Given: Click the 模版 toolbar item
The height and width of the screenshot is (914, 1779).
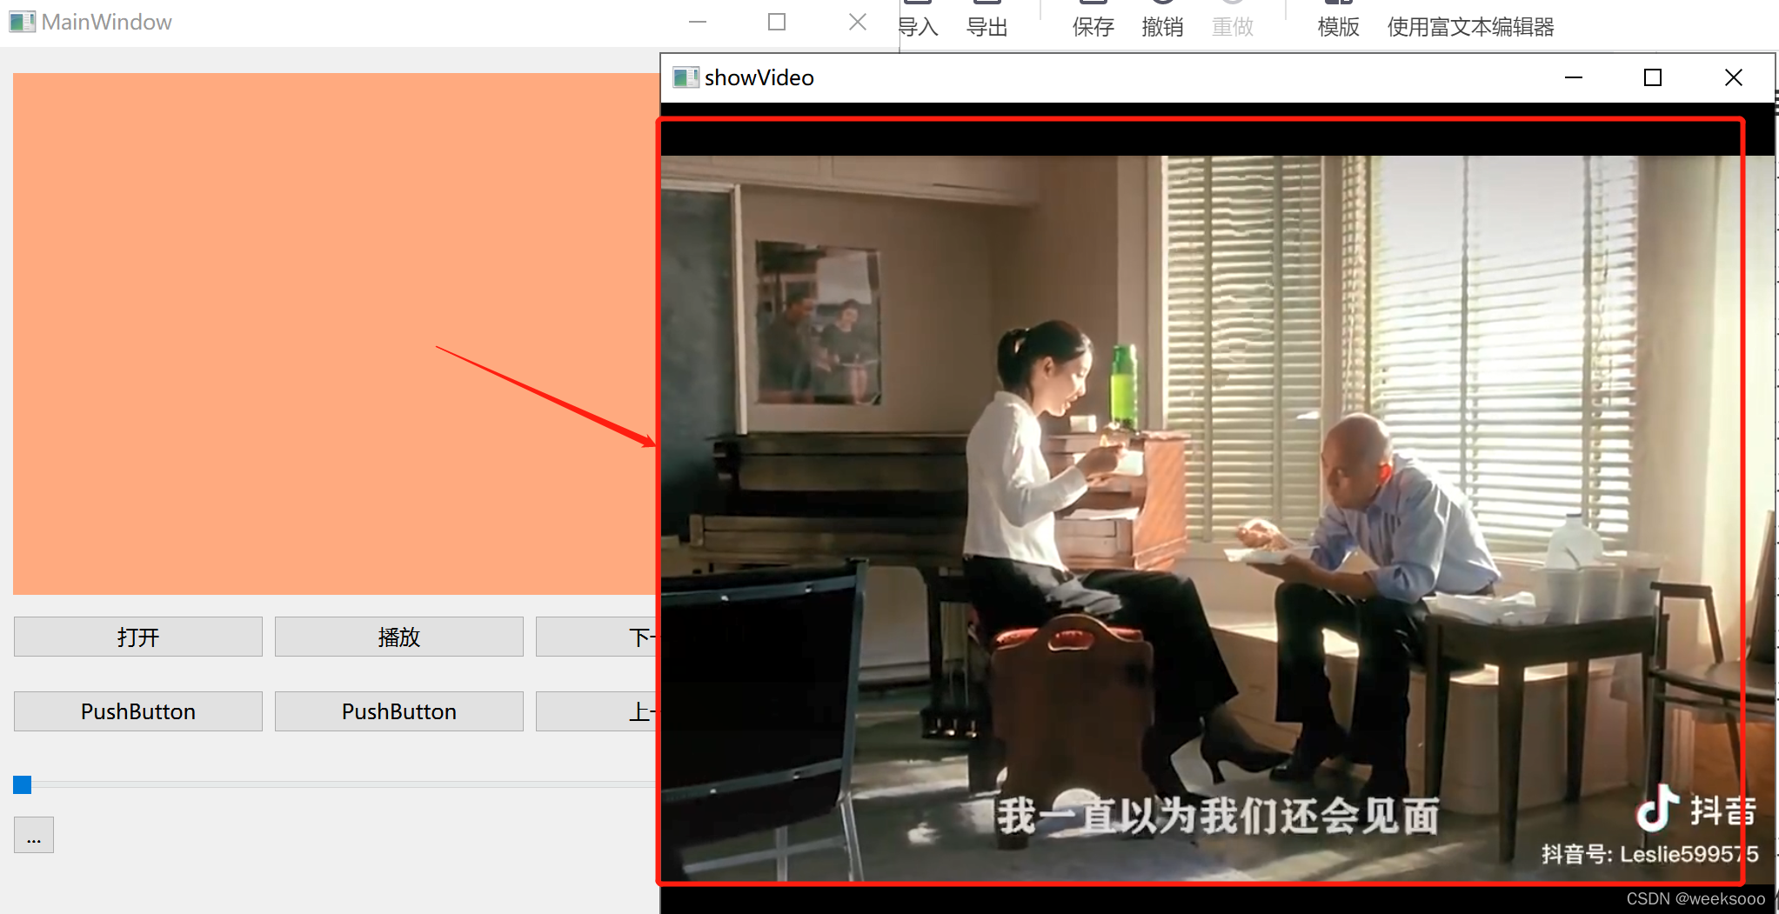Looking at the screenshot, I should (x=1339, y=27).
